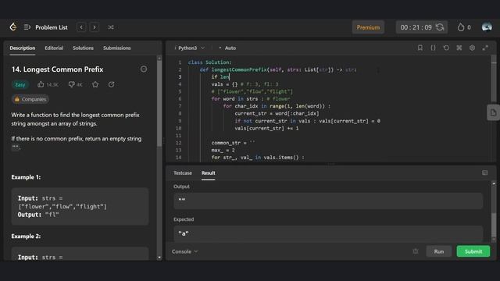Reset the timer with refresh icon
The height and width of the screenshot is (281, 500).
[440, 27]
